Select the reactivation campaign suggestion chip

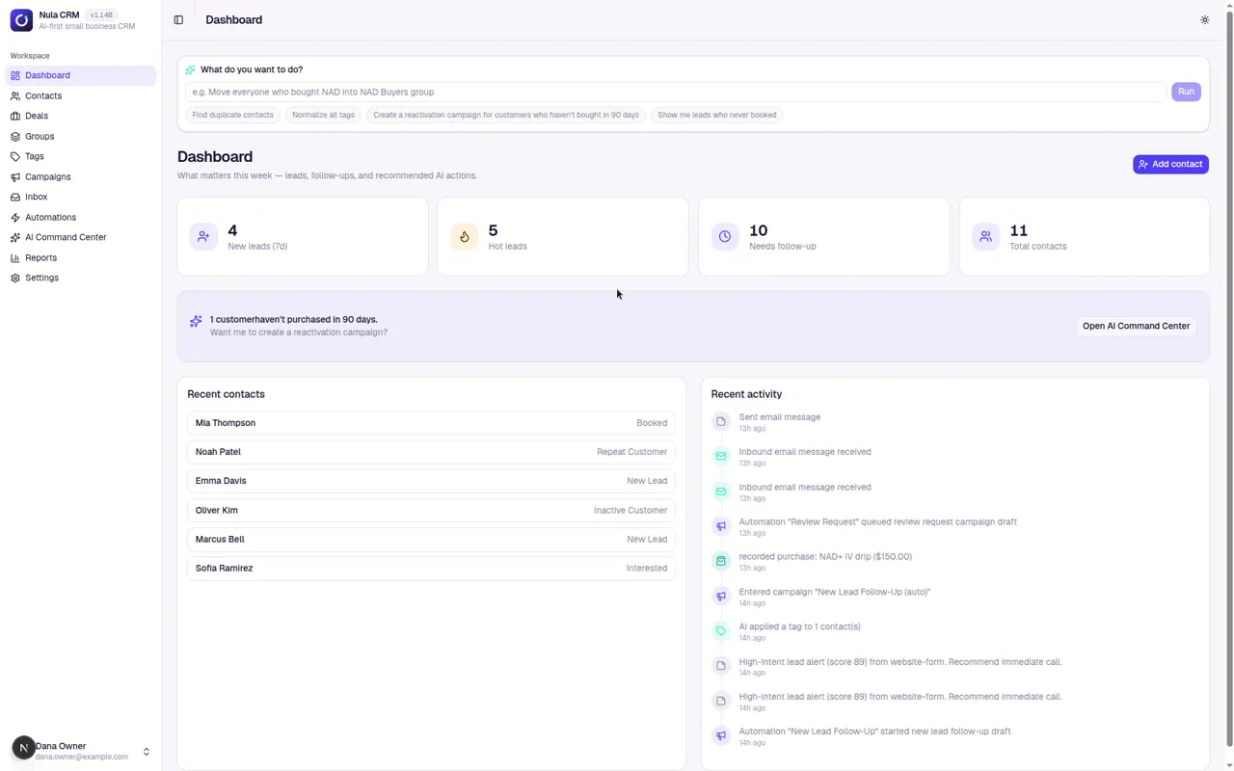click(x=506, y=115)
